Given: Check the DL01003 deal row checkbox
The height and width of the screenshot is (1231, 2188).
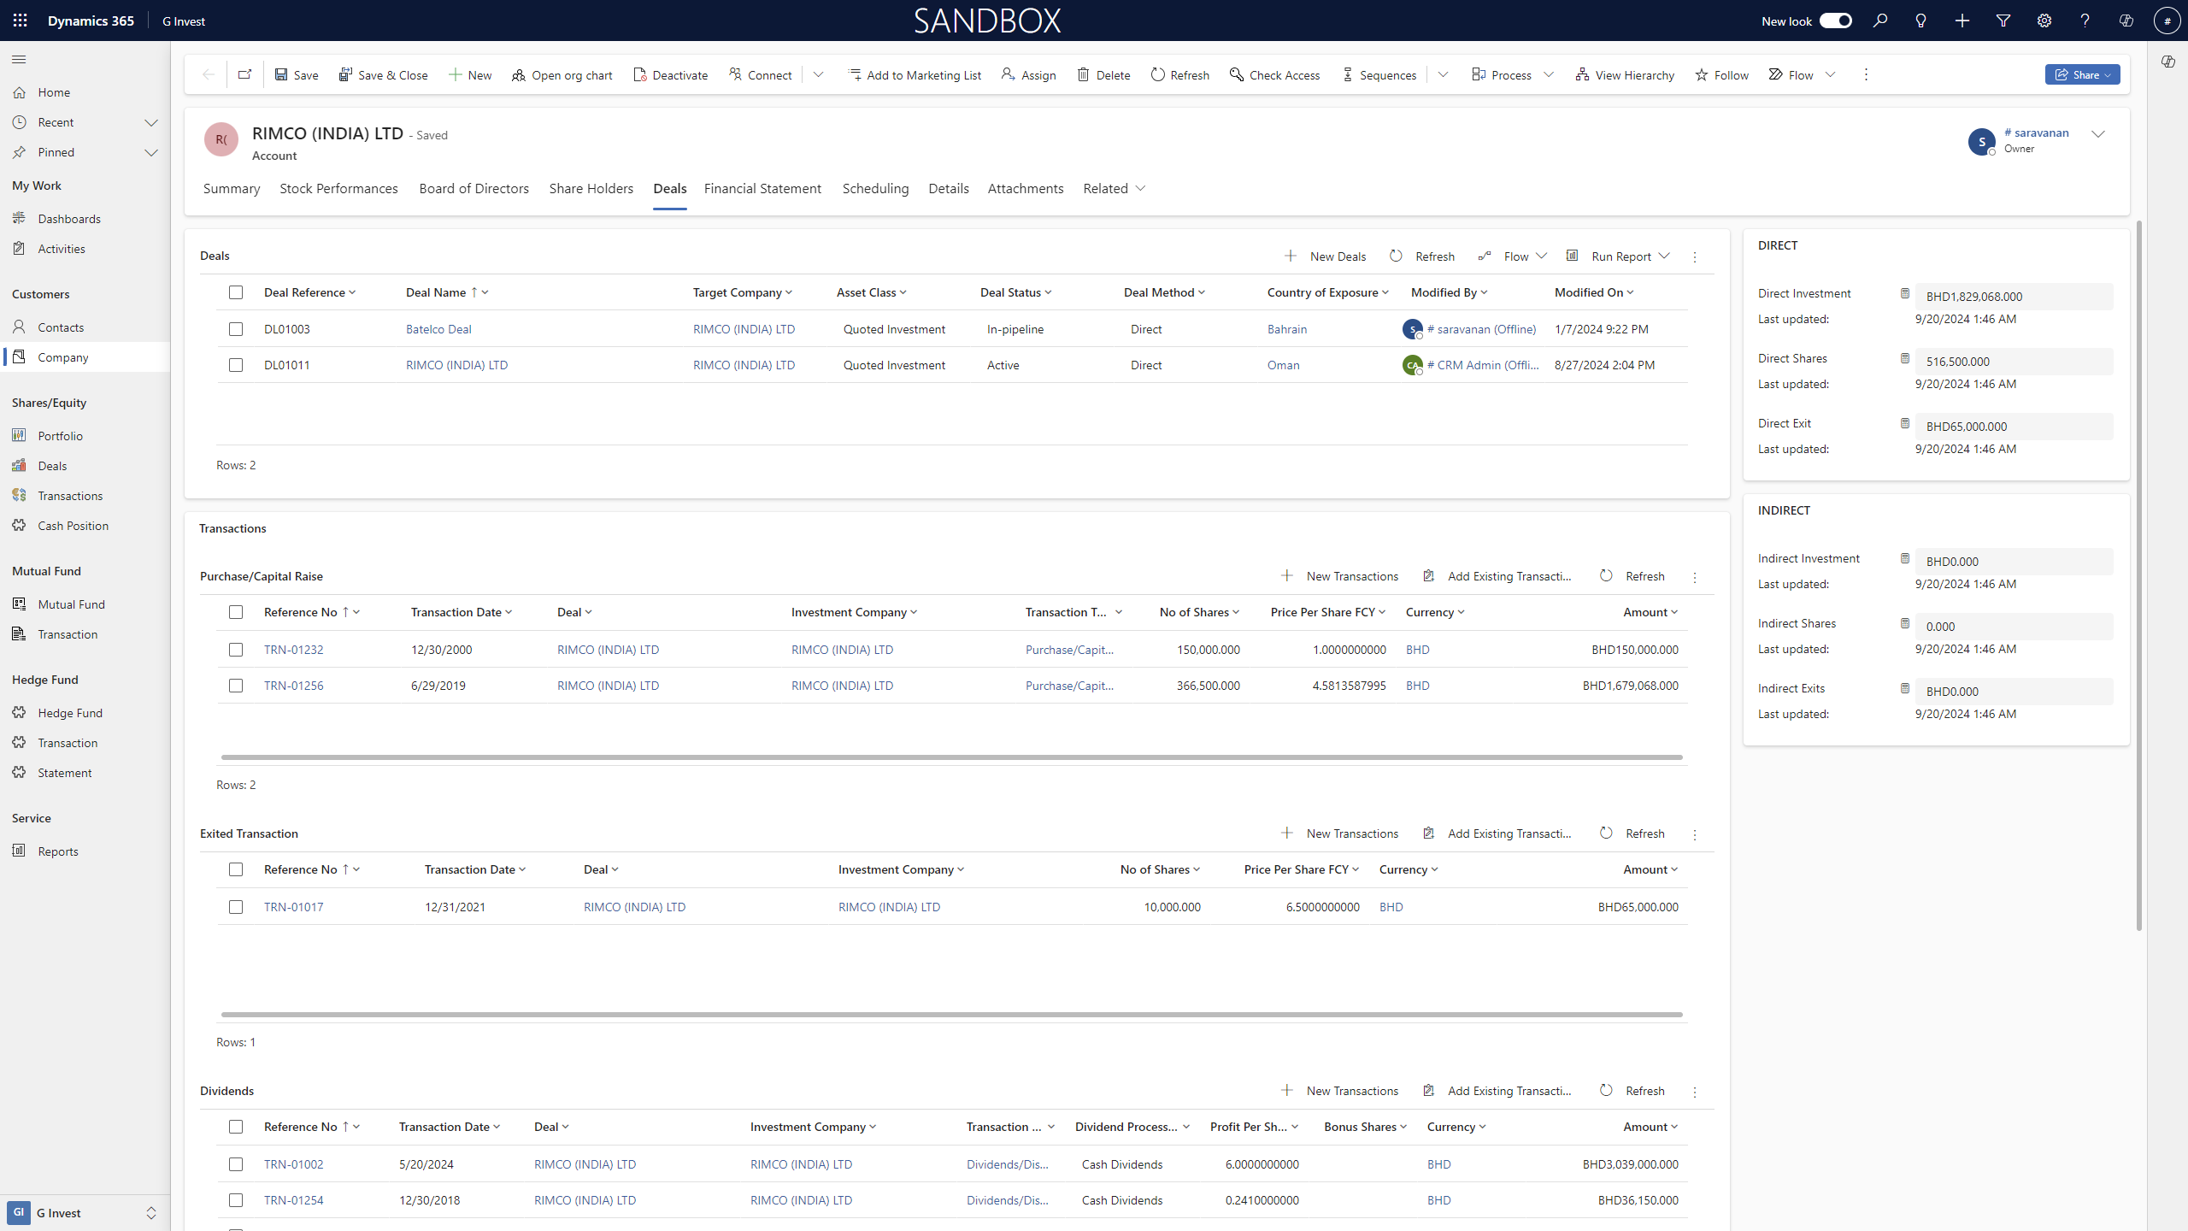Looking at the screenshot, I should [236, 329].
